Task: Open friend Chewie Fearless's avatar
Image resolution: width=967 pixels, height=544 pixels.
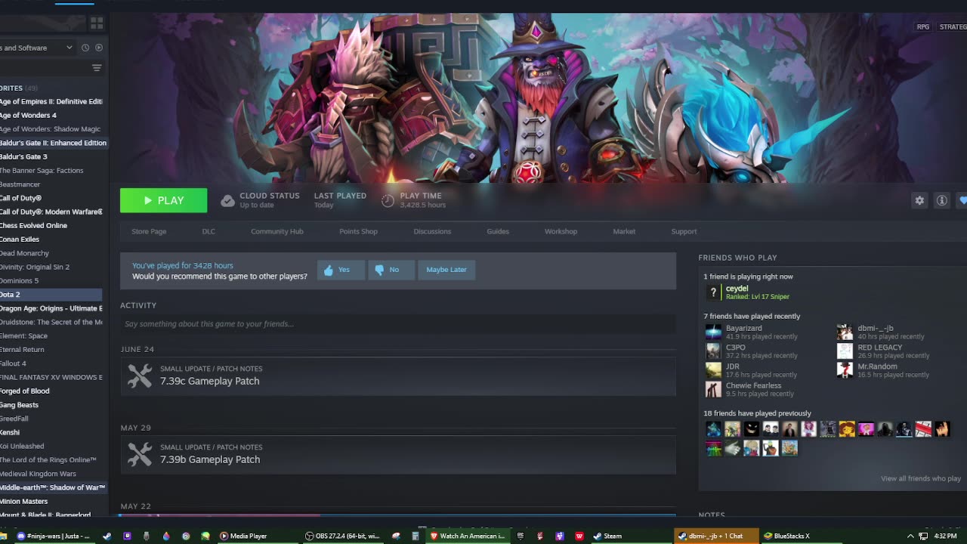Action: (713, 390)
